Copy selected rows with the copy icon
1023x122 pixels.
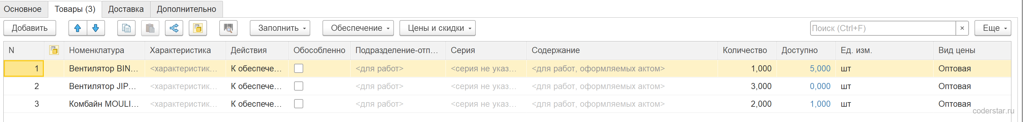click(126, 28)
